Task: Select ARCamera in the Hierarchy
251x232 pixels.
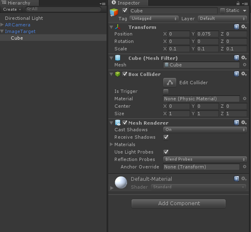Action: pos(18,25)
